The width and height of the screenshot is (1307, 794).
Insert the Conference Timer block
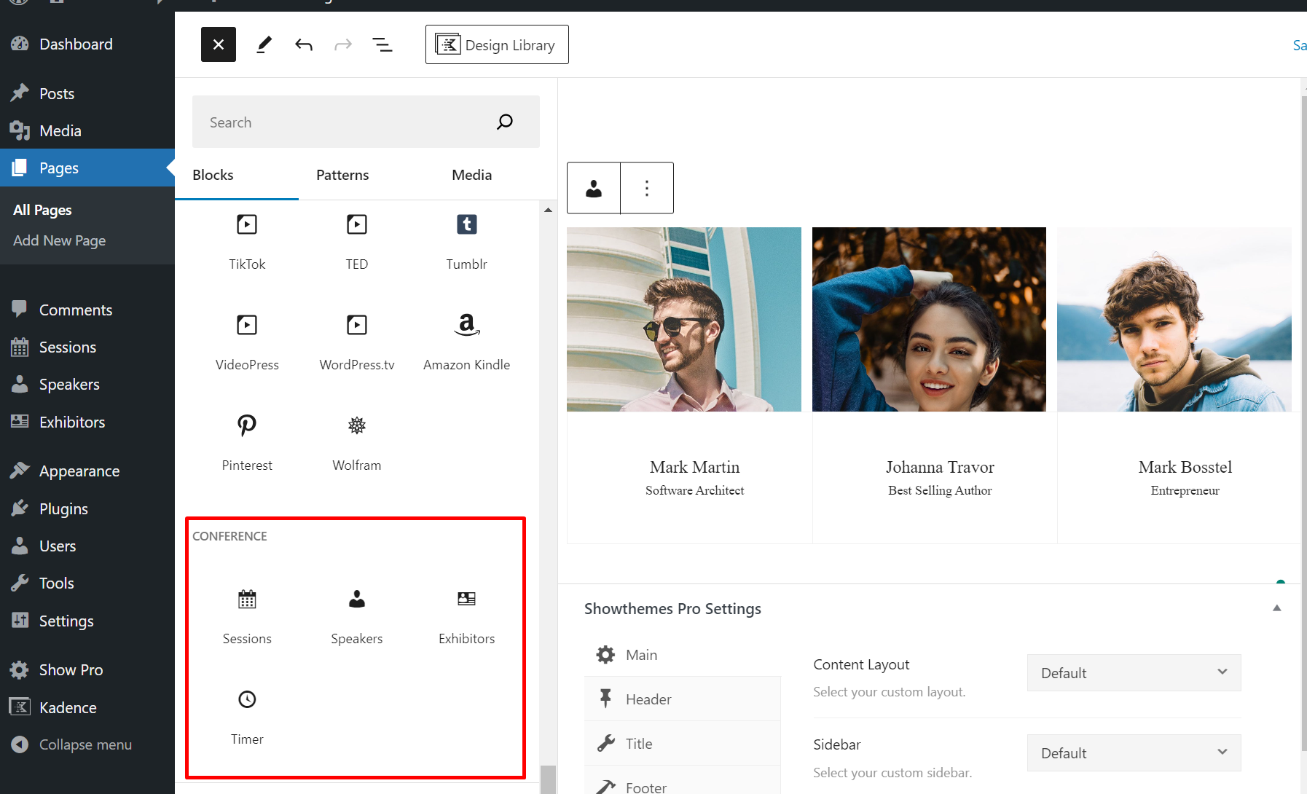[247, 717]
